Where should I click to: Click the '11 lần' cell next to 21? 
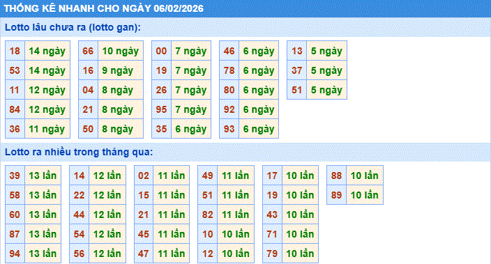click(x=172, y=215)
